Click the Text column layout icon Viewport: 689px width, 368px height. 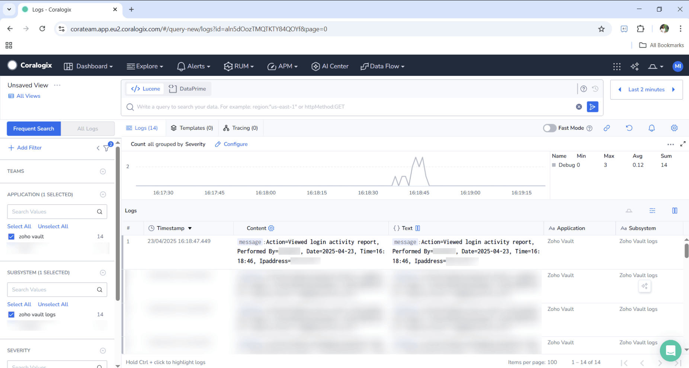coord(418,228)
